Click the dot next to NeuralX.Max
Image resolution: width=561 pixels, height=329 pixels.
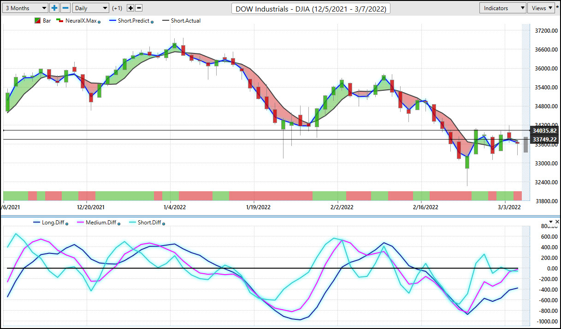[x=100, y=22]
